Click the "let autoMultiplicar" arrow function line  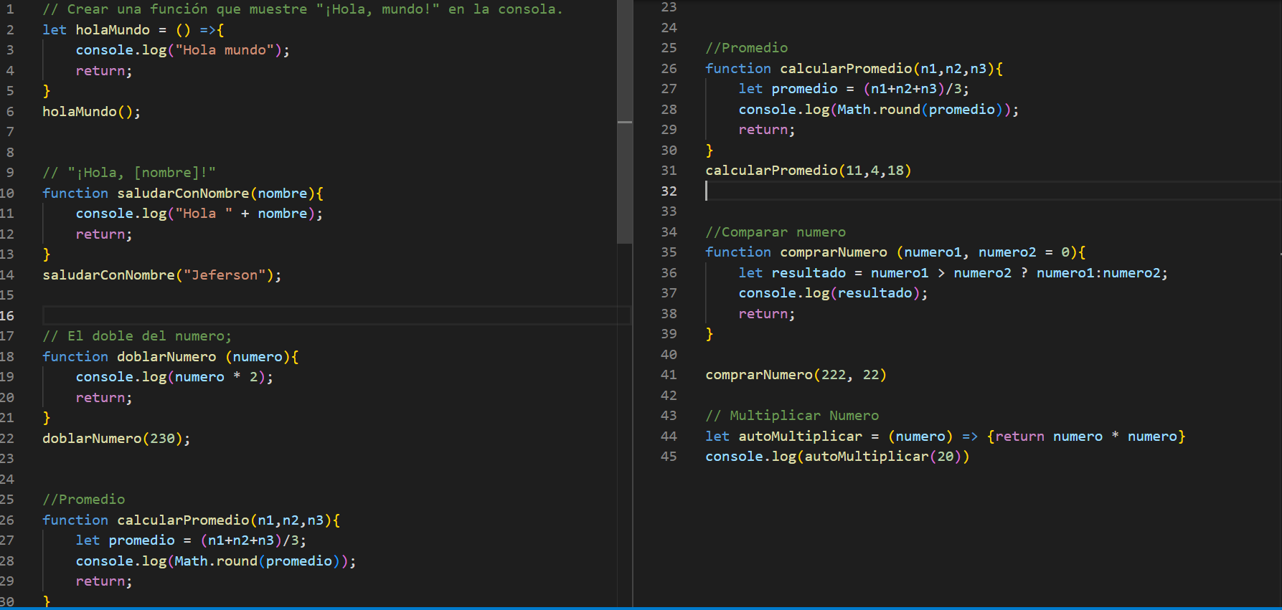coord(946,437)
